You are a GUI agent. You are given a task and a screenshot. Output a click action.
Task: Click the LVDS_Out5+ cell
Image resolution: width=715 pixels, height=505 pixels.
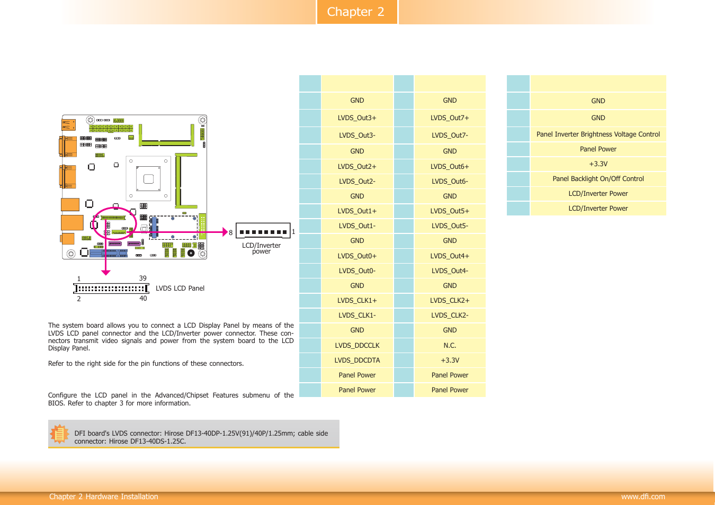(x=450, y=211)
